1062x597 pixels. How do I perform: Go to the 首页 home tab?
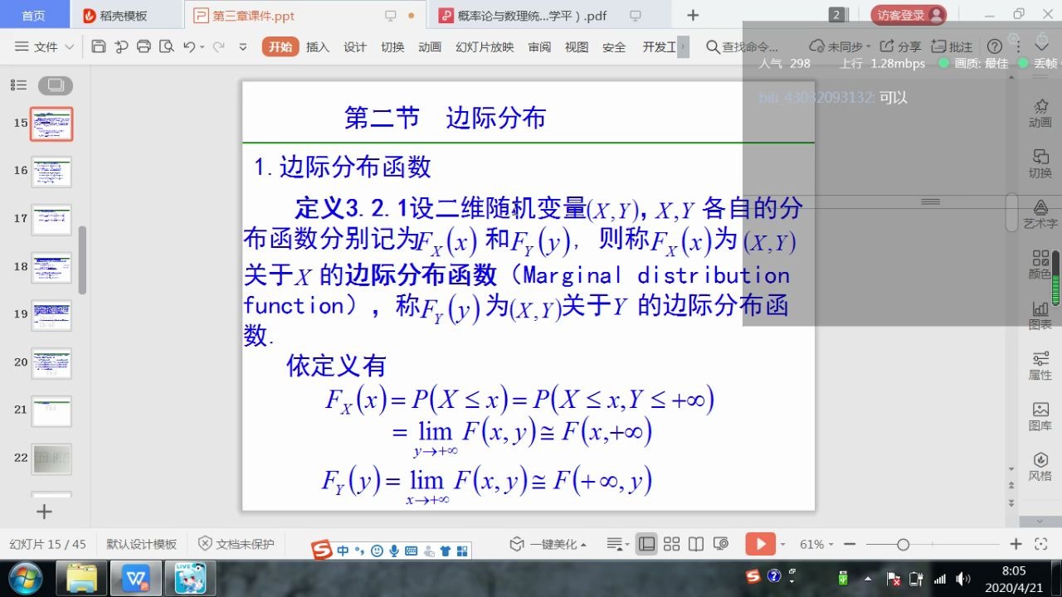(x=33, y=16)
